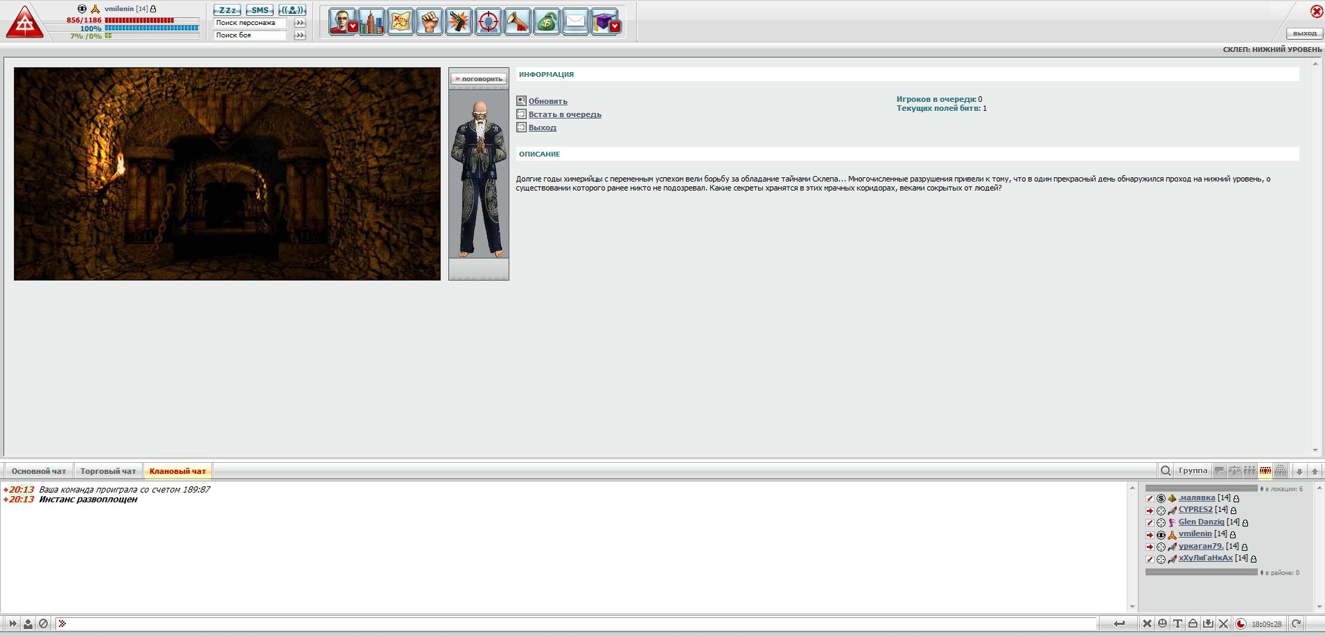Click arrow beside Поиск персонажа field
1325x636 pixels.
[299, 23]
